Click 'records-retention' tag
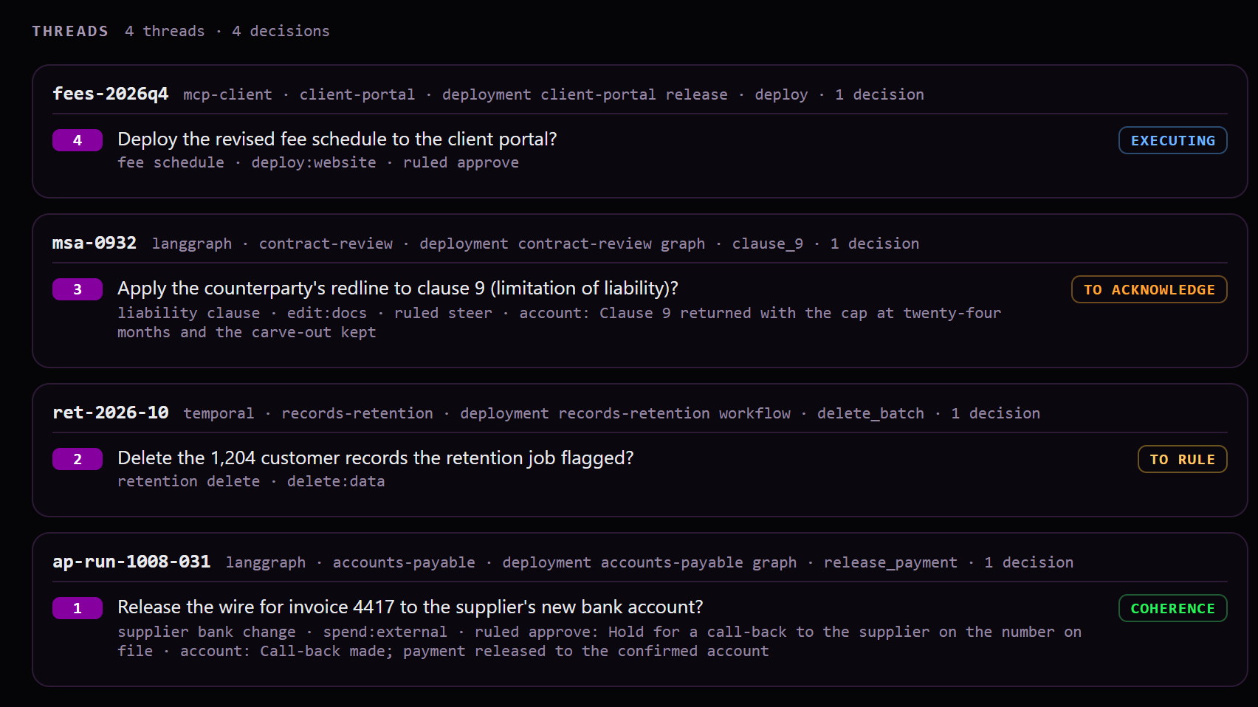Image resolution: width=1258 pixels, height=707 pixels. coord(357,413)
